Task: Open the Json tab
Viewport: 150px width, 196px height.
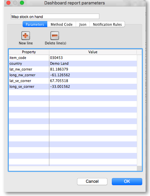Action: click(83, 24)
